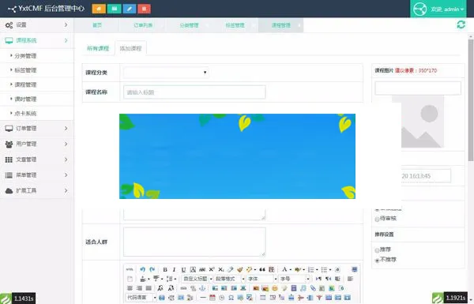
Task: Expand the 文章管理 sidebar section
Action: click(36, 160)
